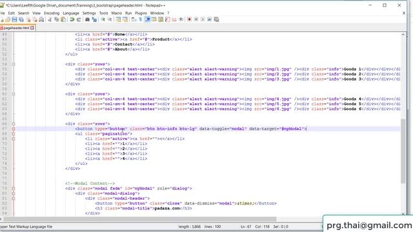The image size is (413, 232).
Task: Open the Tools menu
Action: [103, 13]
